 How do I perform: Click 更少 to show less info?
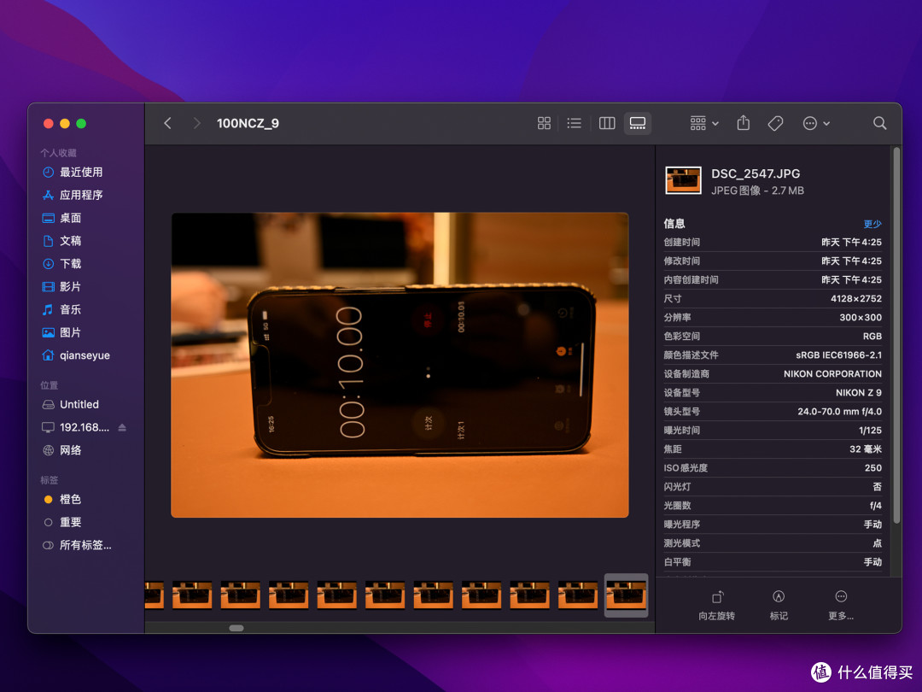[x=872, y=224]
